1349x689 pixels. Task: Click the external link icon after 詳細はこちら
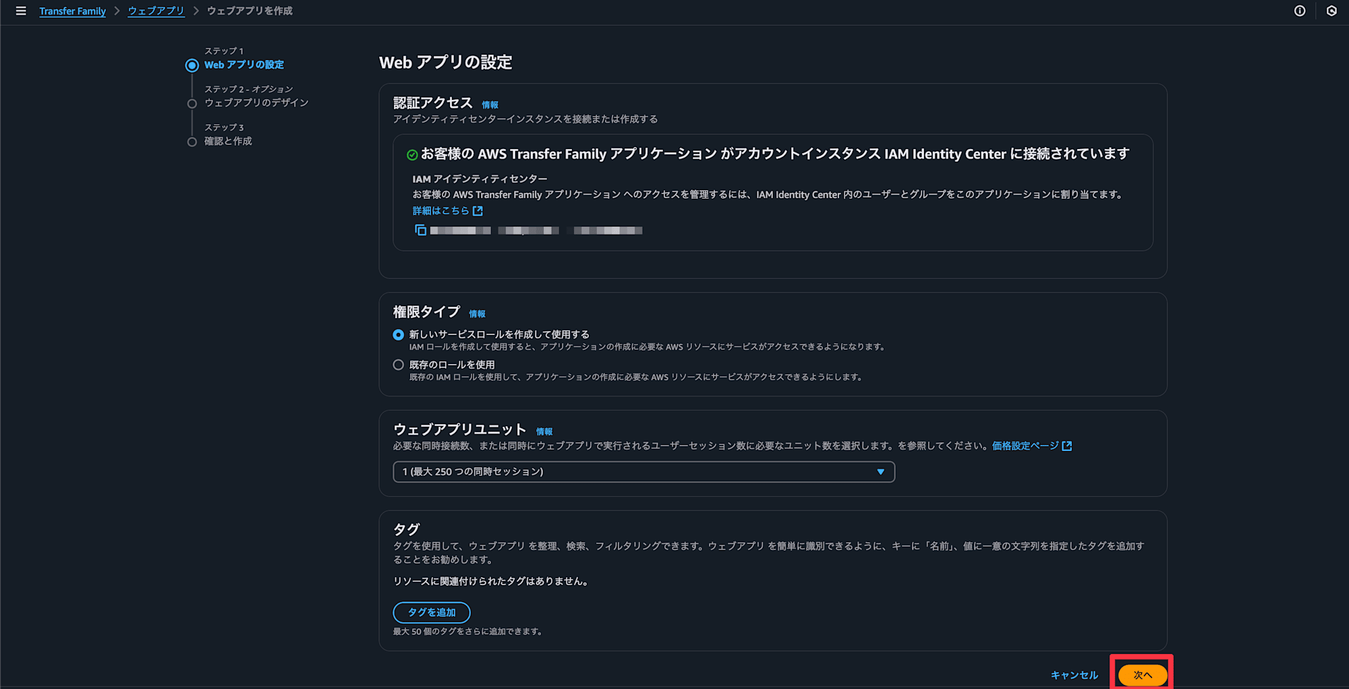tap(478, 211)
